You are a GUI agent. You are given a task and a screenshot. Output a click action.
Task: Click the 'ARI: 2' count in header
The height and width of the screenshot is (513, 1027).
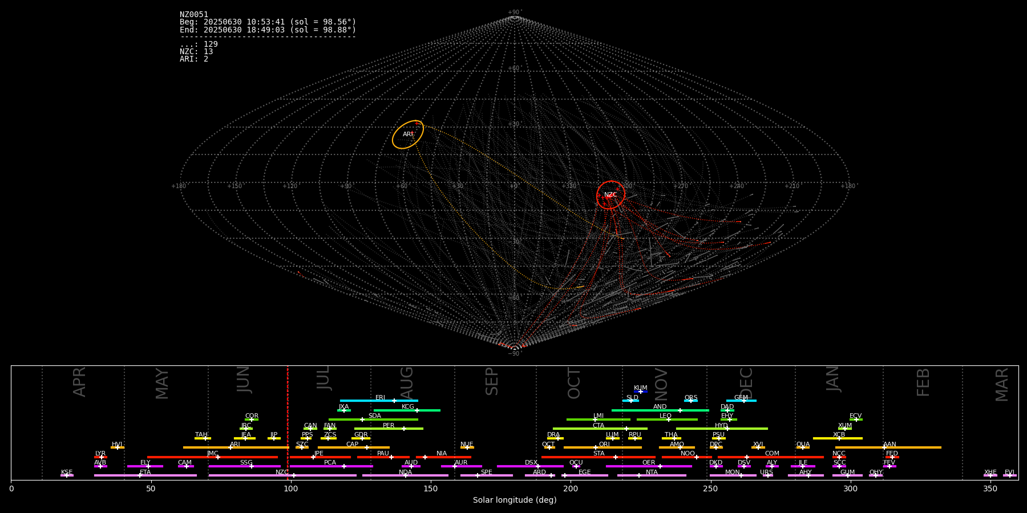(194, 59)
